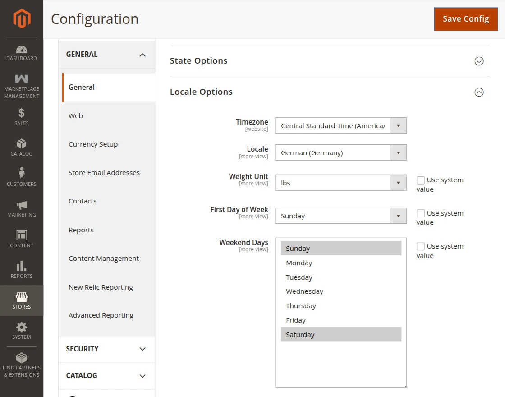Click the Magento logo icon
This screenshot has width=505, height=397.
pyautogui.click(x=22, y=18)
